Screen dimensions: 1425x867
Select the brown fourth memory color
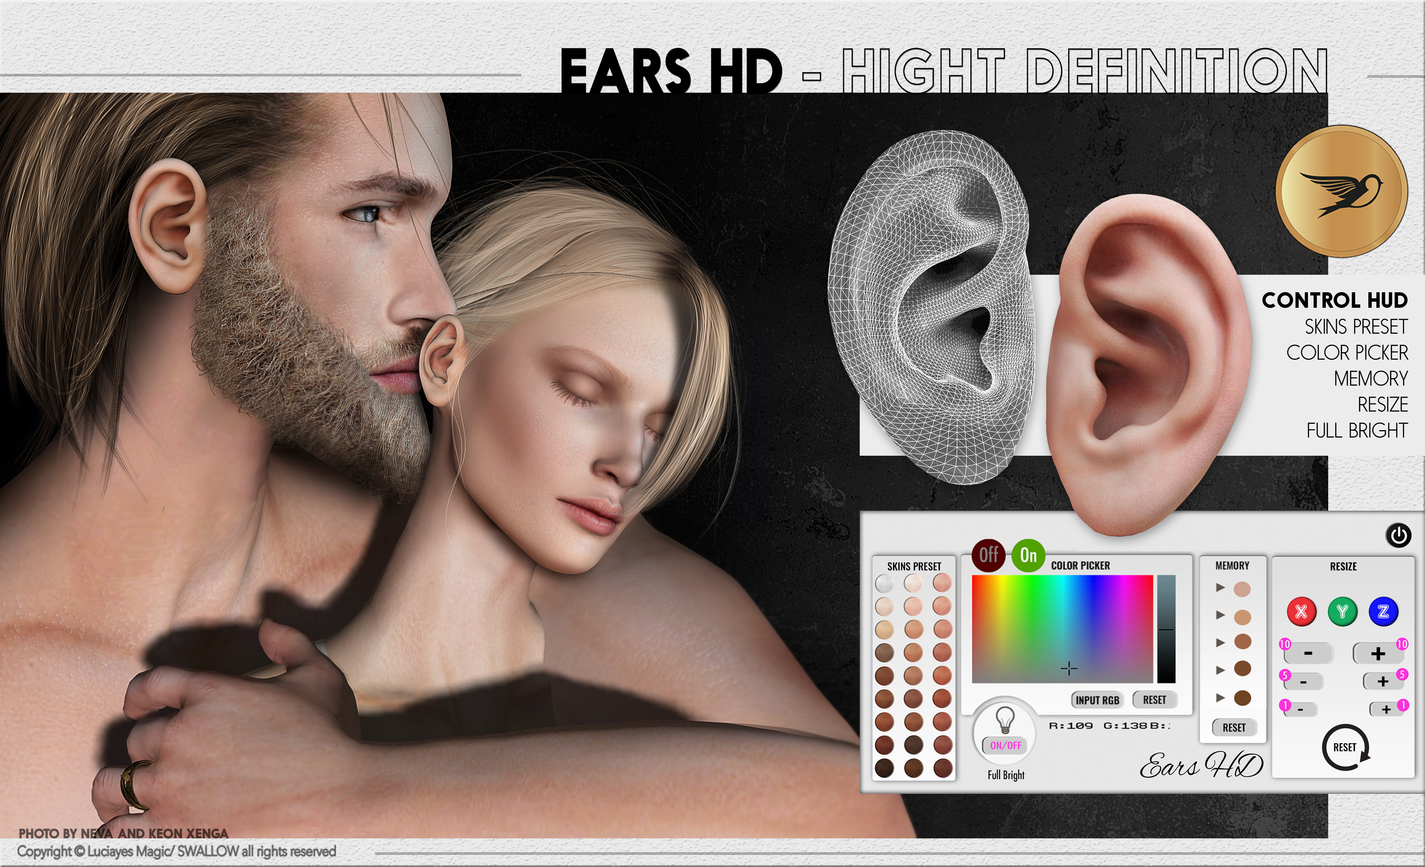click(1242, 669)
